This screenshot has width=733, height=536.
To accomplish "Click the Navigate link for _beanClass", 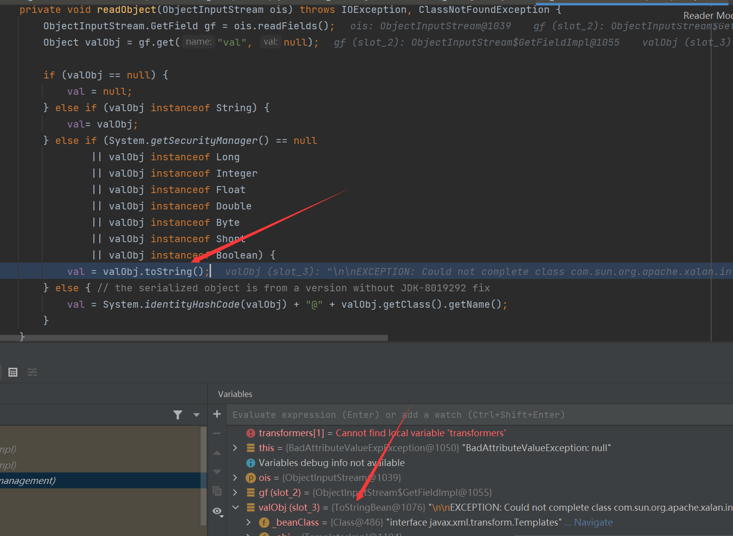I will tap(593, 522).
